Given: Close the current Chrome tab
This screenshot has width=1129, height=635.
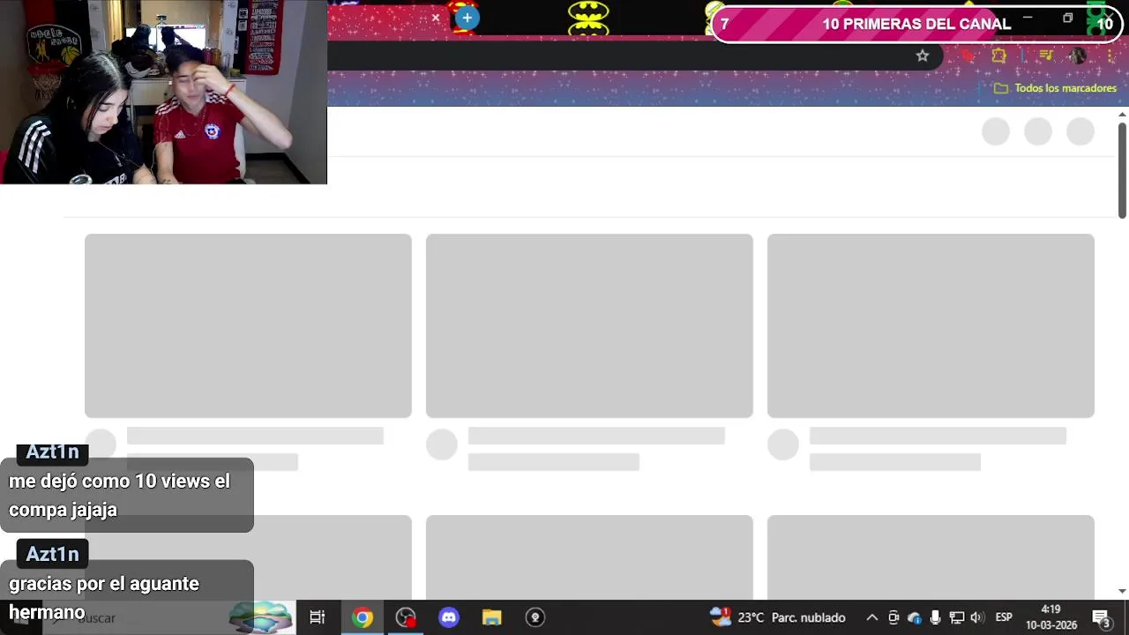Looking at the screenshot, I should coord(435,18).
